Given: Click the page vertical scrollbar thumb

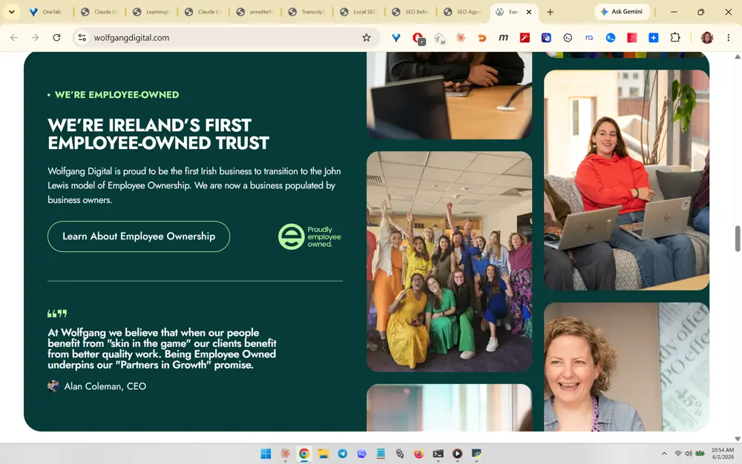Looking at the screenshot, I should coord(738,239).
